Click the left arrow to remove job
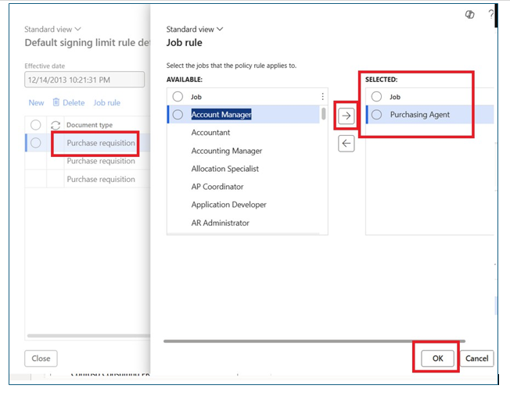Image resolution: width=510 pixels, height=396 pixels. pyautogui.click(x=347, y=143)
